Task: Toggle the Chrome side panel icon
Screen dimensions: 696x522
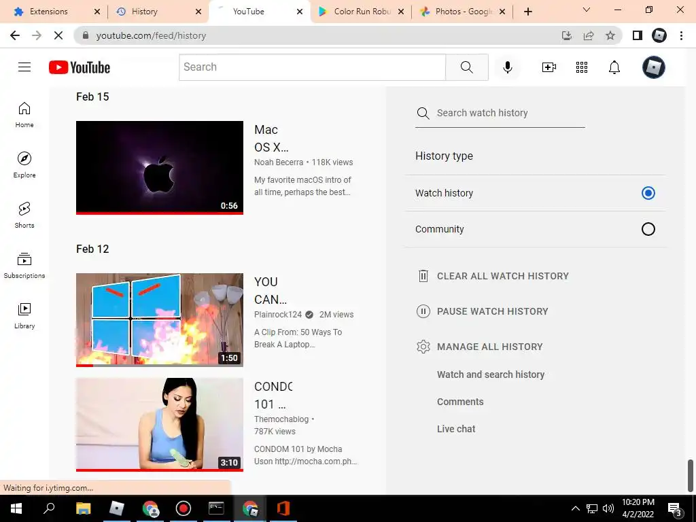Action: coord(638,35)
